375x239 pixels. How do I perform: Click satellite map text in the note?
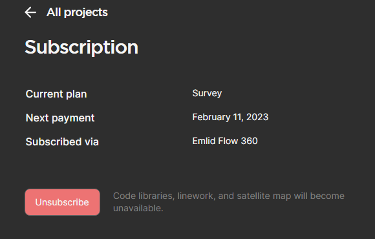click(x=264, y=196)
